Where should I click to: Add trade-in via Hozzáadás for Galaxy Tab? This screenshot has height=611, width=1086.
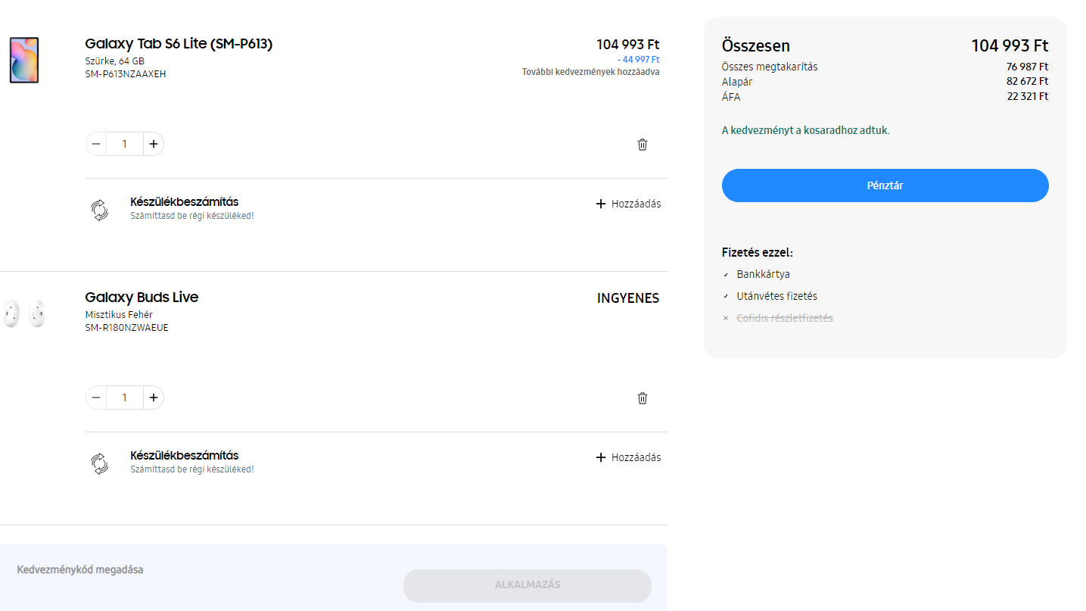coord(628,204)
